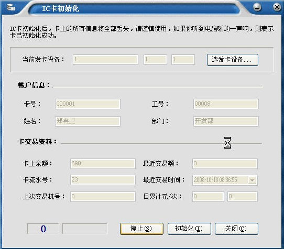Click the blue 0 counter box
The width and height of the screenshot is (284, 249).
(x=43, y=229)
